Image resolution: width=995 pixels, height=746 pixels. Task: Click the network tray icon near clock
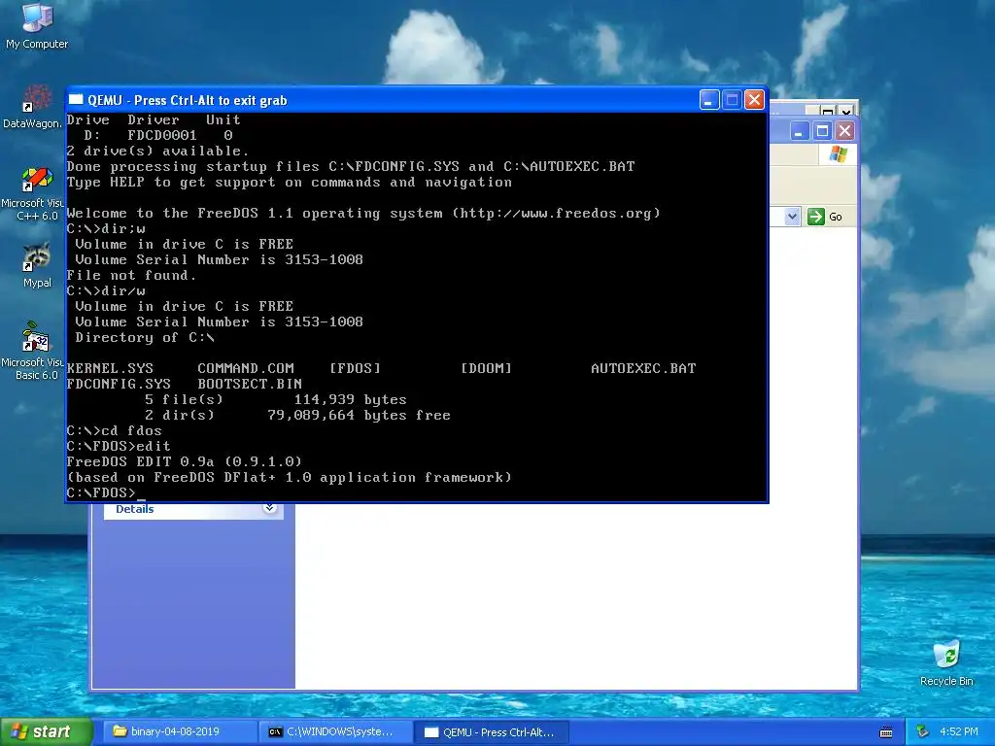click(x=923, y=731)
